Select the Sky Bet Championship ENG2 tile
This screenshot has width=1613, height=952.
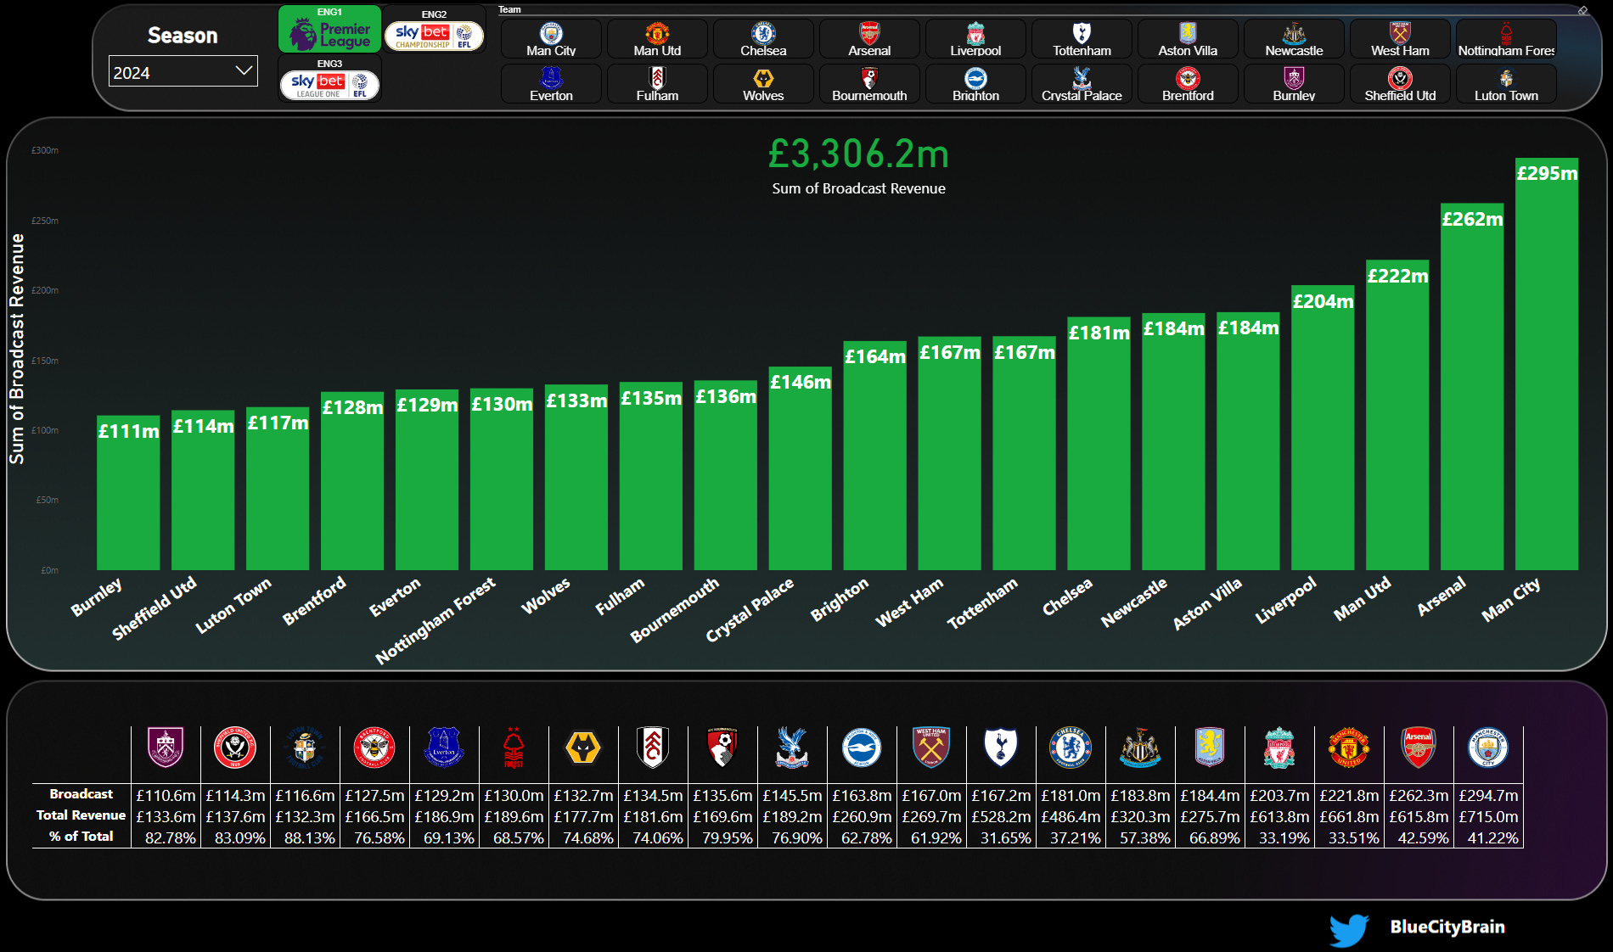pyautogui.click(x=434, y=31)
